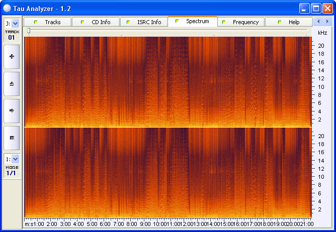Click the 10:00 mark on time axis
This screenshot has height=232, width=336.
[159, 223]
